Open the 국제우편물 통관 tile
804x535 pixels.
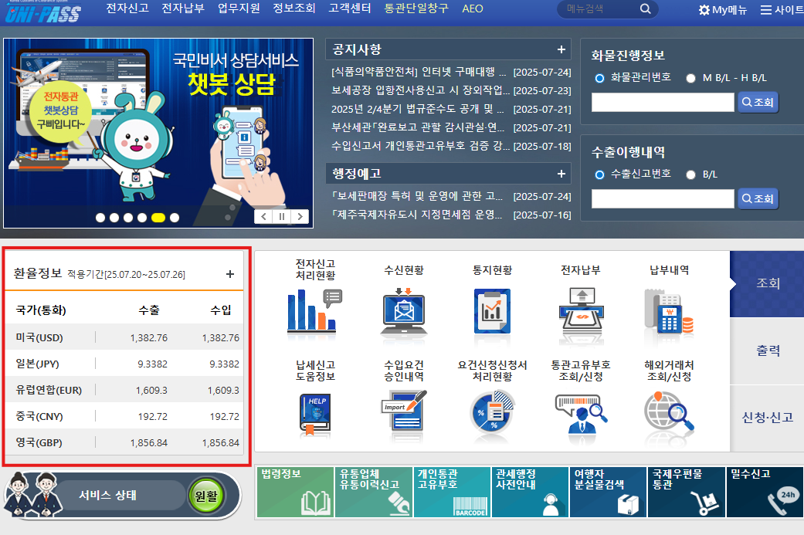pyautogui.click(x=687, y=492)
